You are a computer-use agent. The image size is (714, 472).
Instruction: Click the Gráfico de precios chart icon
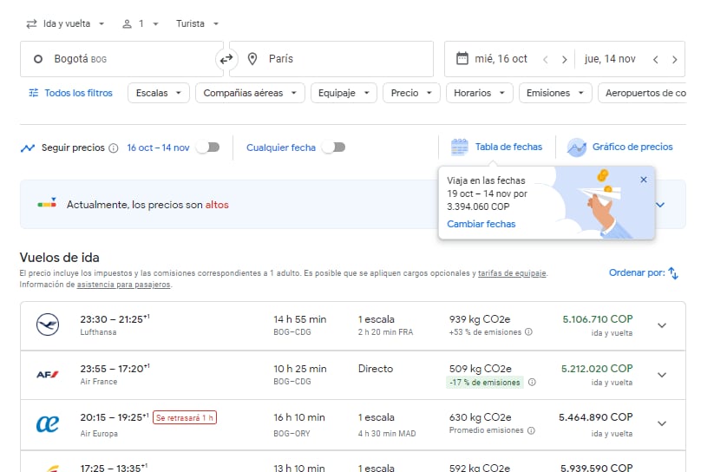576,147
